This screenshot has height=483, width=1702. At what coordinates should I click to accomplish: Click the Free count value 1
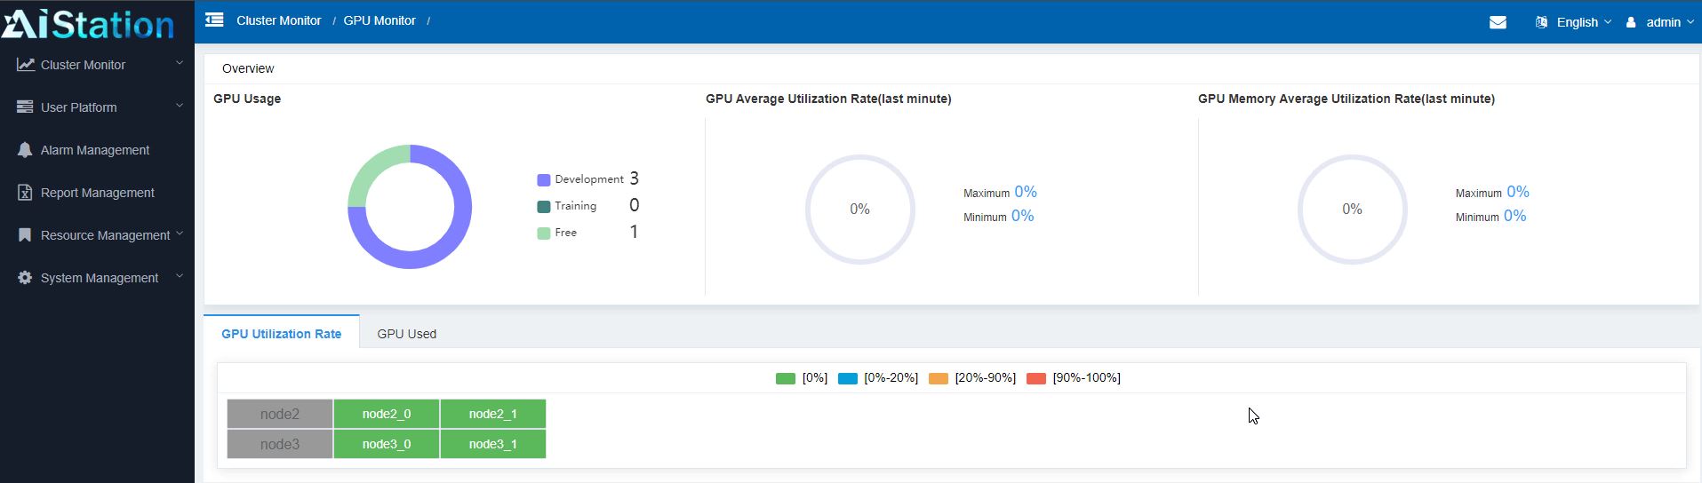click(634, 232)
